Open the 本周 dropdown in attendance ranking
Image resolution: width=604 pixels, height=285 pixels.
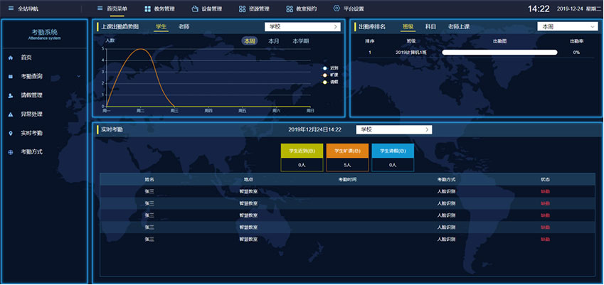[x=566, y=26]
